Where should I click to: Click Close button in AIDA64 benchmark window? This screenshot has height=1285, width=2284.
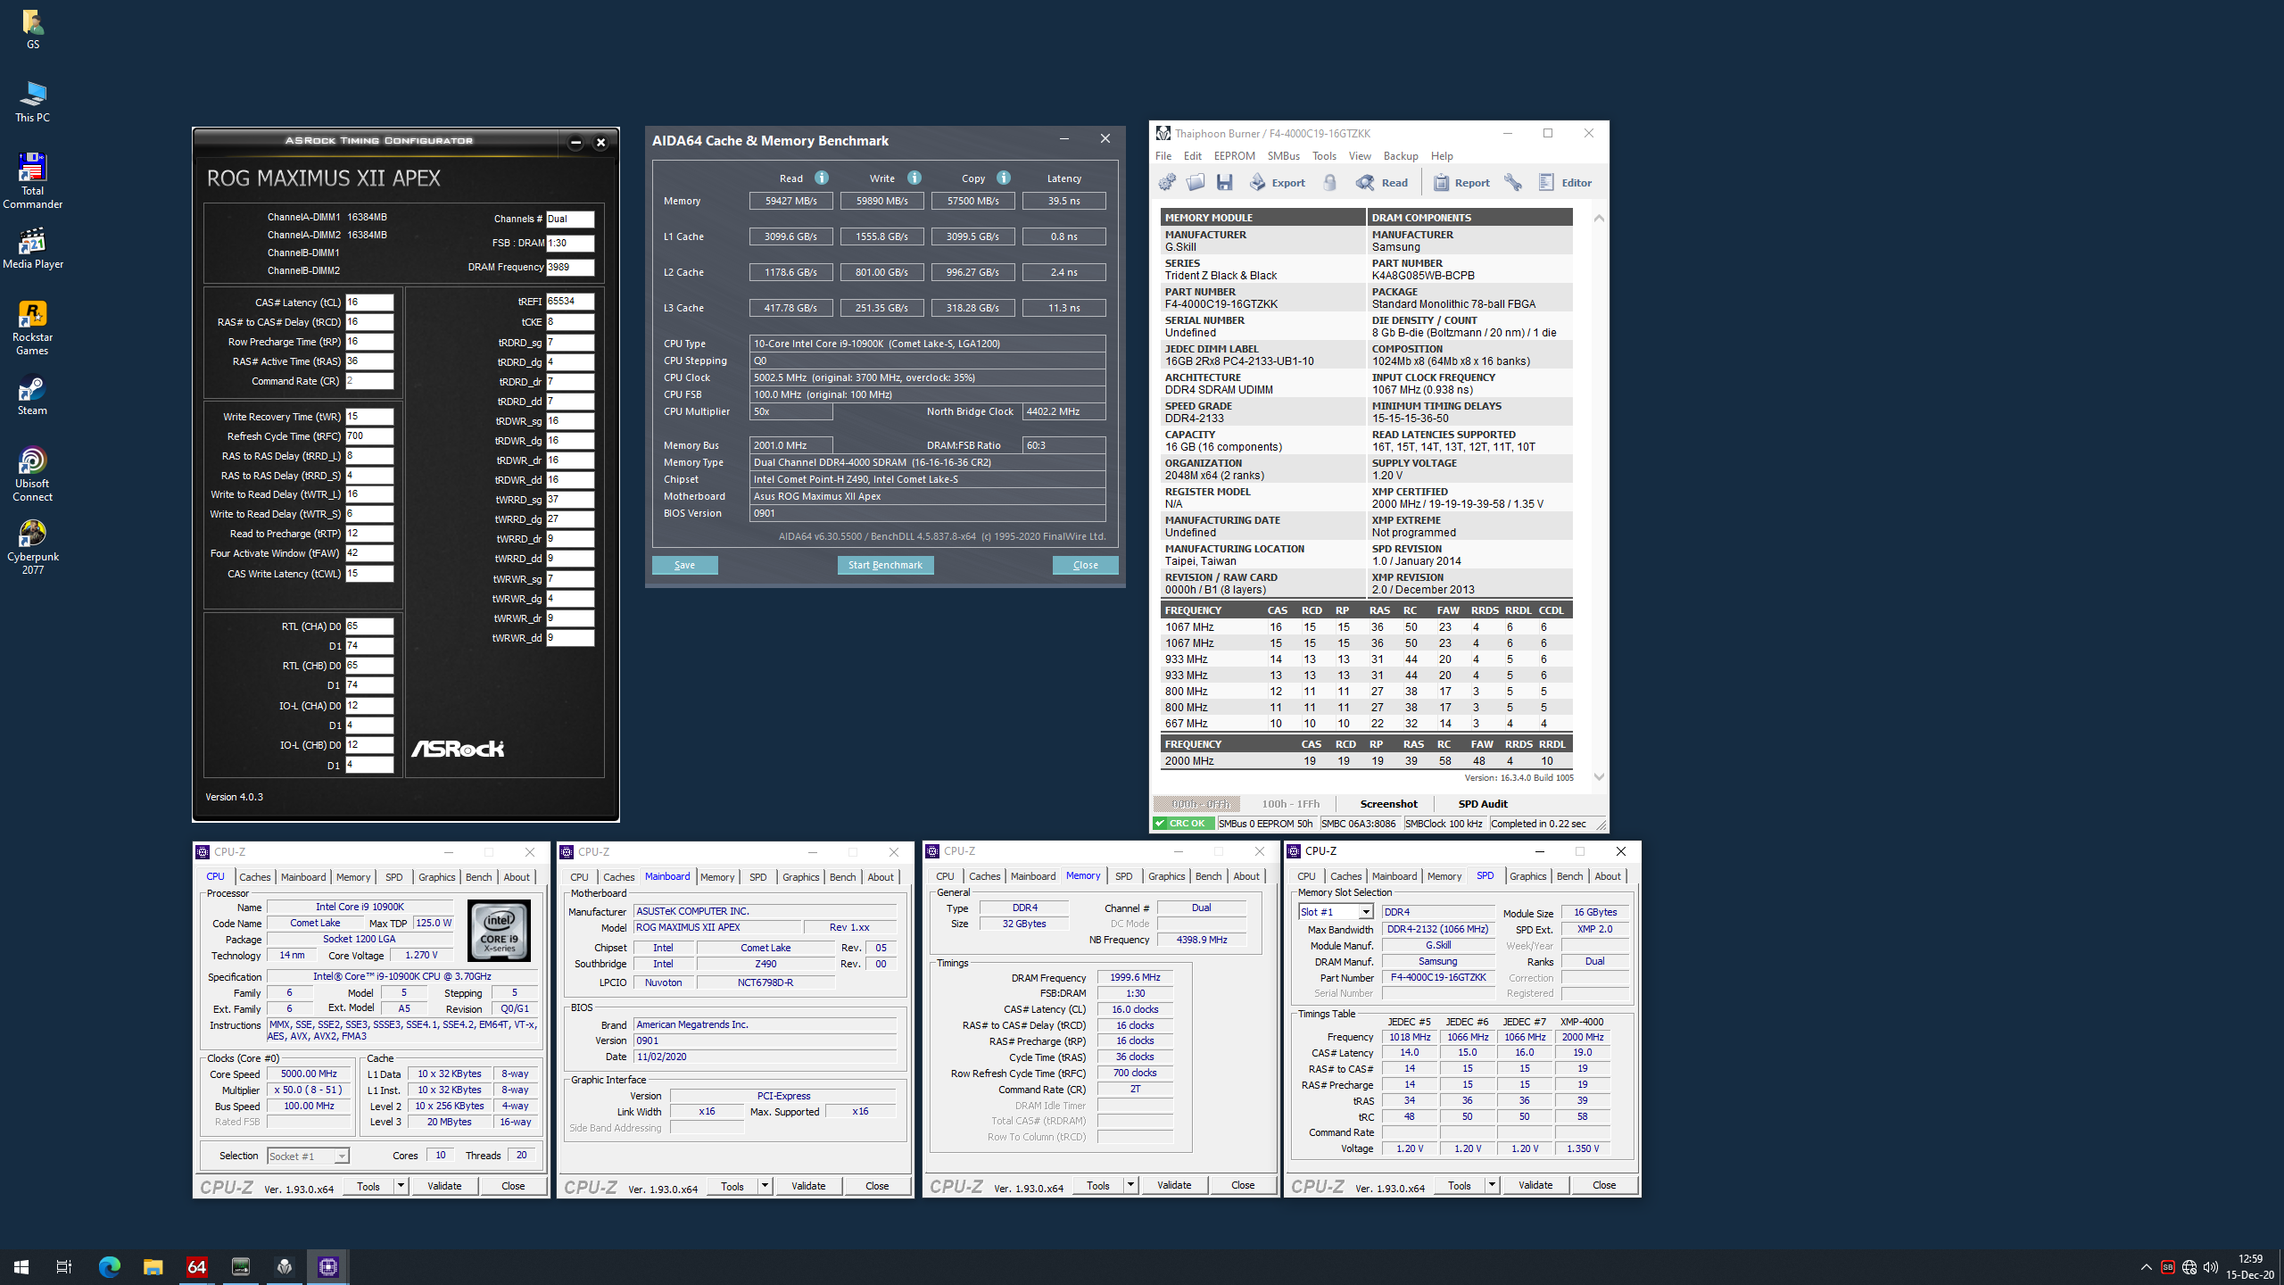click(1085, 565)
